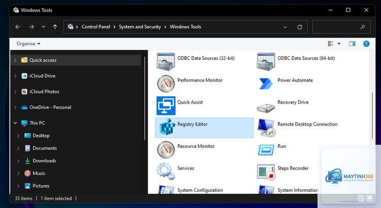
Task: Expand the breadcrumb root chevron
Action: [x=77, y=27]
